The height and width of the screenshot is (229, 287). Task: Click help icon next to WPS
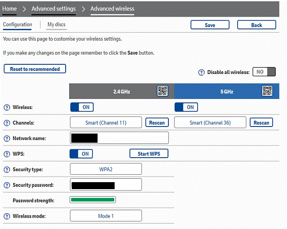pos(7,154)
